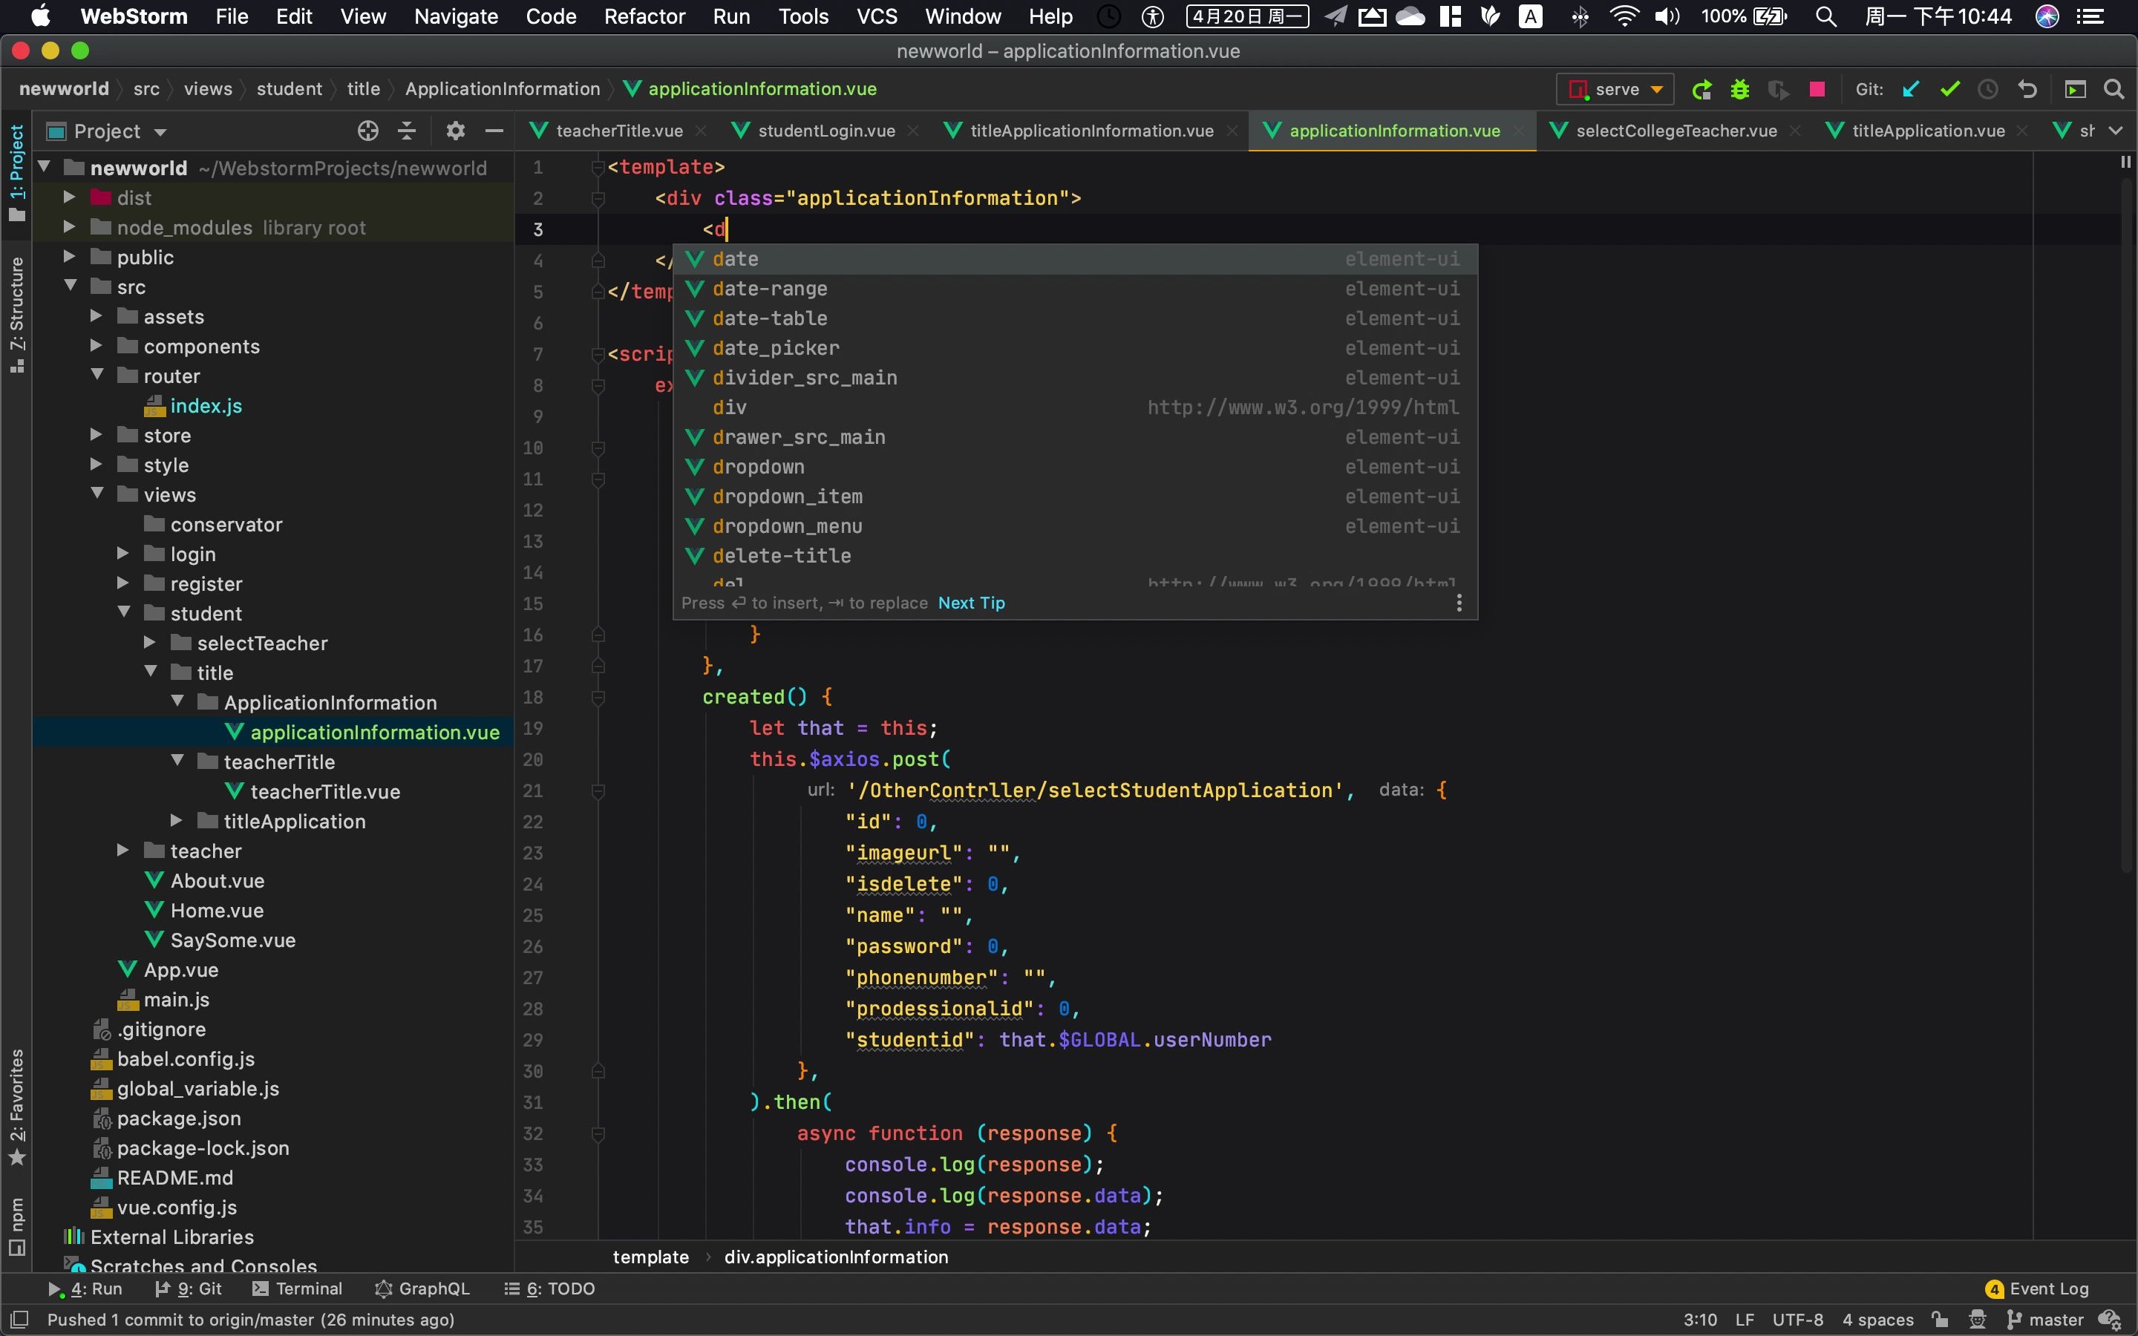Open the Terminal tool window
2138x1336 pixels.
pos(298,1288)
